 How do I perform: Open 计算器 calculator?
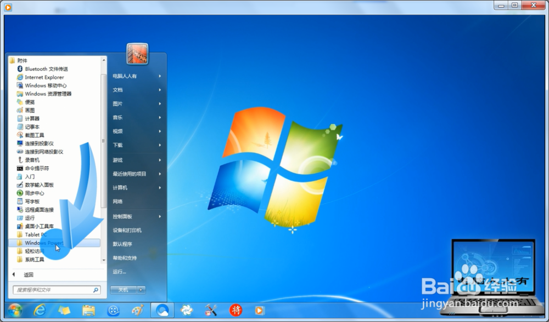pos(28,118)
